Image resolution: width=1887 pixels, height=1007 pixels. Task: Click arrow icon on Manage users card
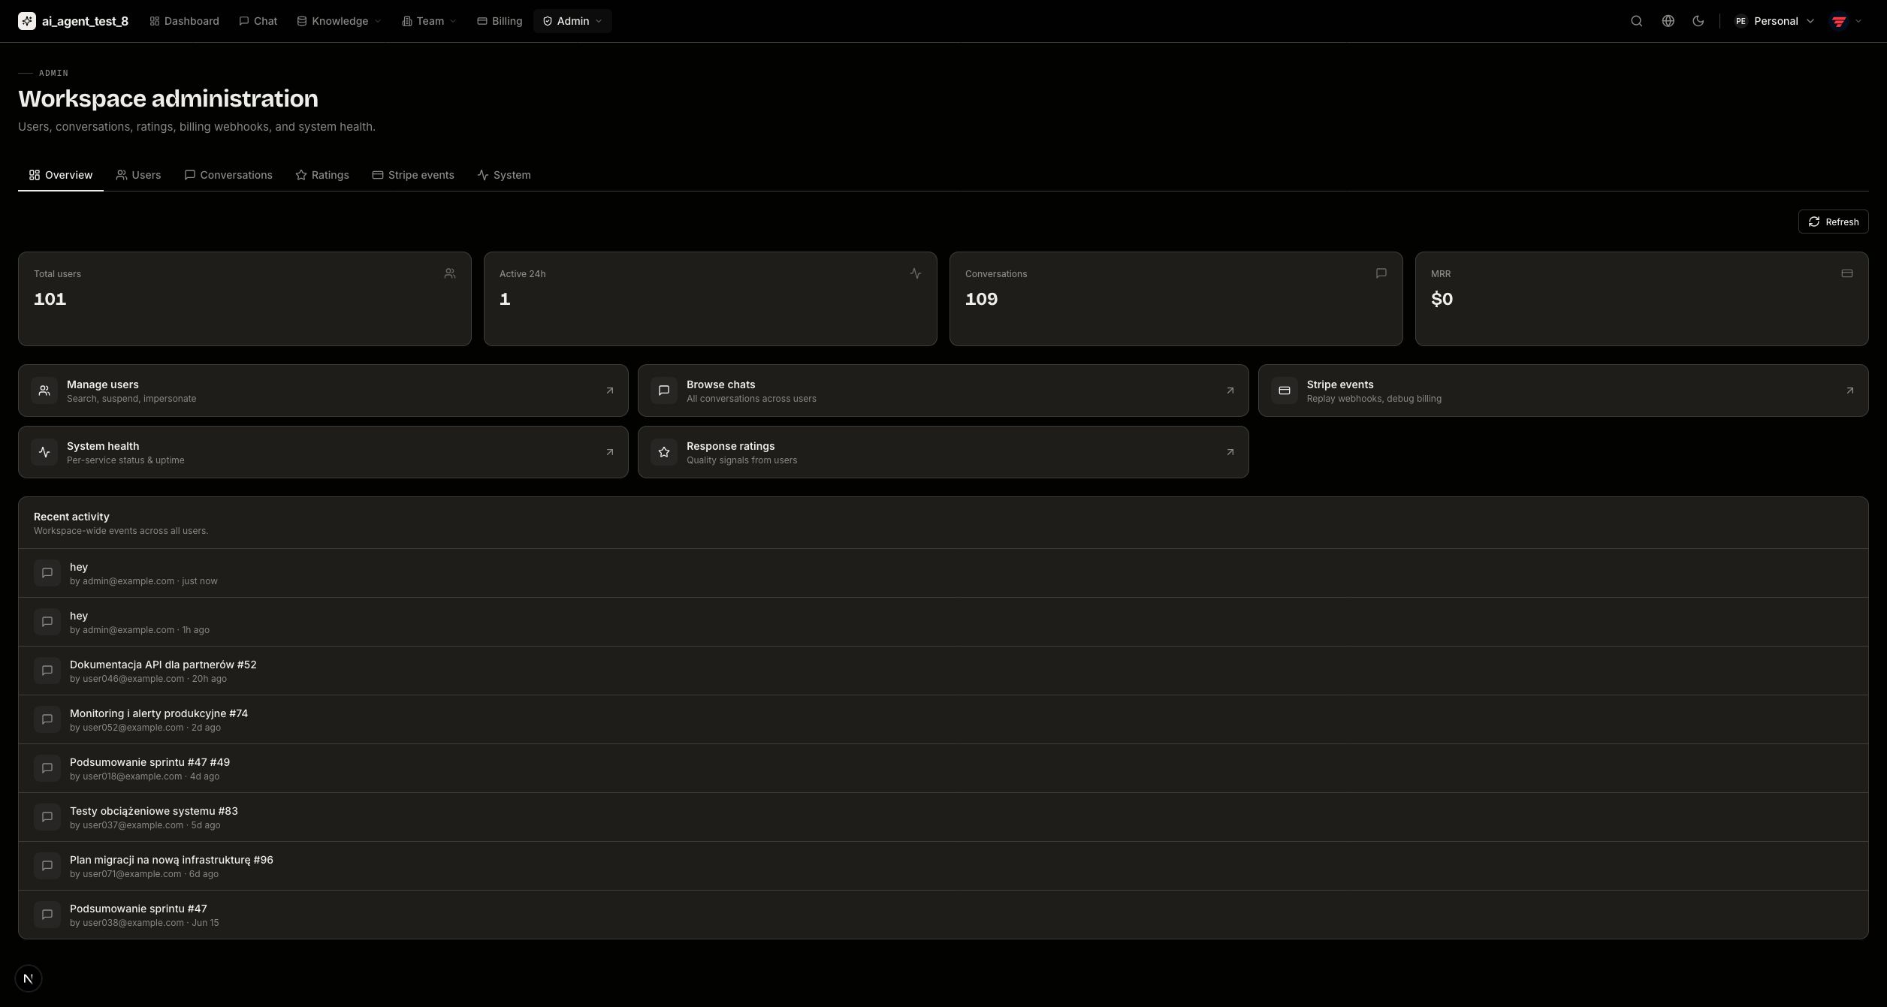tap(610, 390)
